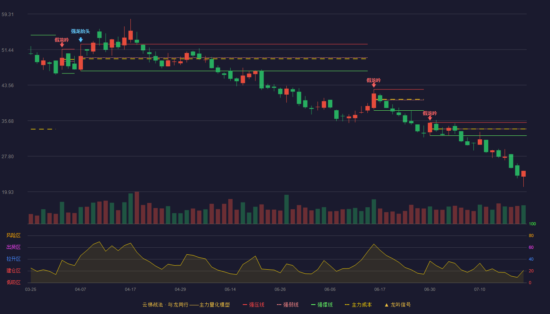Toggle the 强撑线 green legend series
The image size is (550, 314).
tap(322, 305)
